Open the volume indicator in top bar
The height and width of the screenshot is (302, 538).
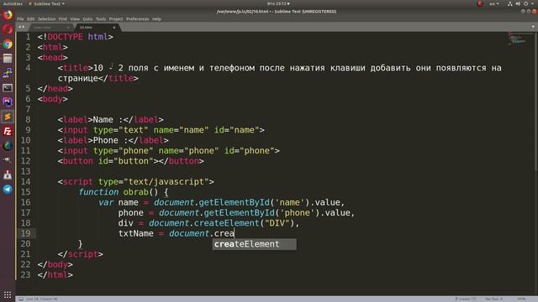[518, 3]
